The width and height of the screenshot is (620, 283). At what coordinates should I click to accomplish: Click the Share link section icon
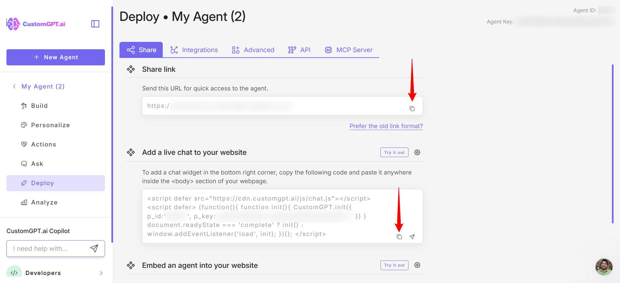(x=131, y=69)
